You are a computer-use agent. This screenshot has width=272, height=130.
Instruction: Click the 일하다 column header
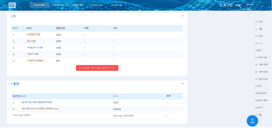29,28
